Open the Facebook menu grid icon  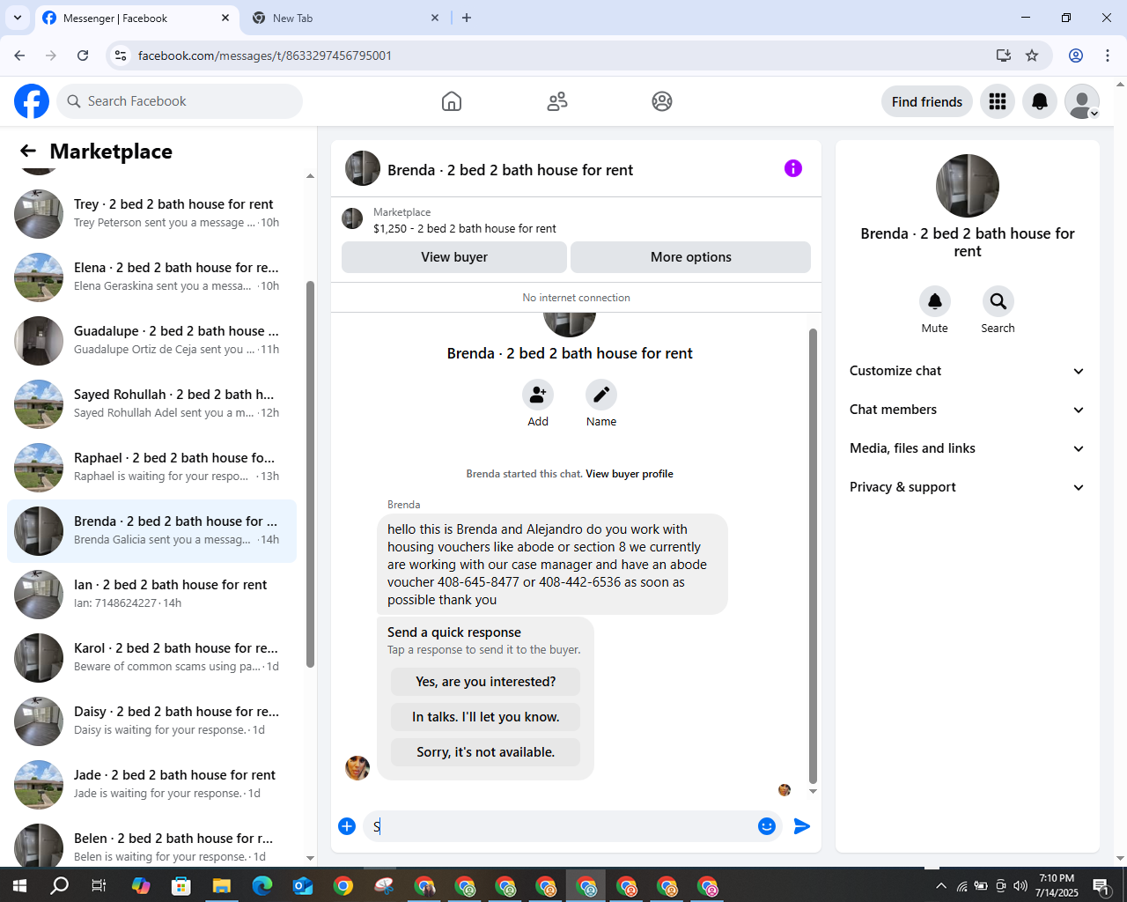998,101
